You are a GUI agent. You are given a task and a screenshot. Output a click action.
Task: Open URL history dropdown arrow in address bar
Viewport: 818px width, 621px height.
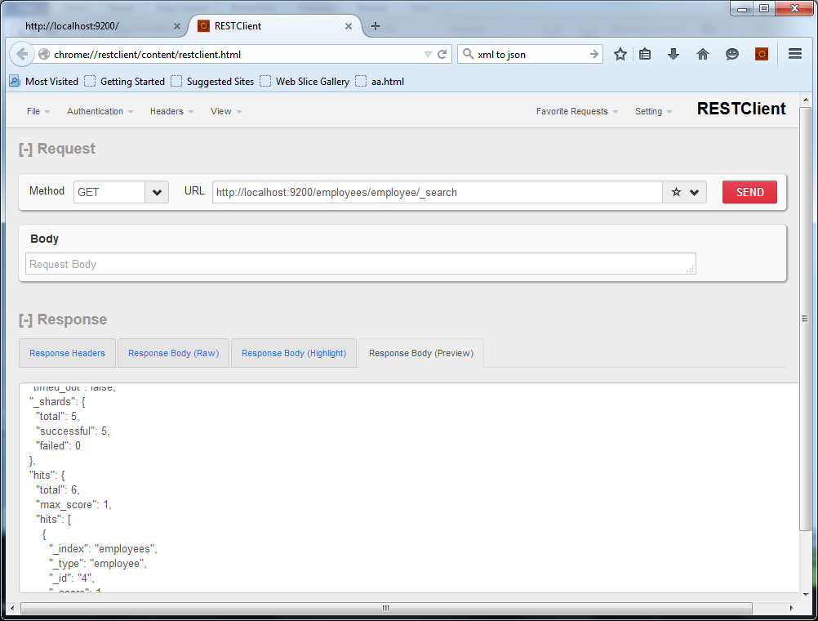pyautogui.click(x=428, y=54)
